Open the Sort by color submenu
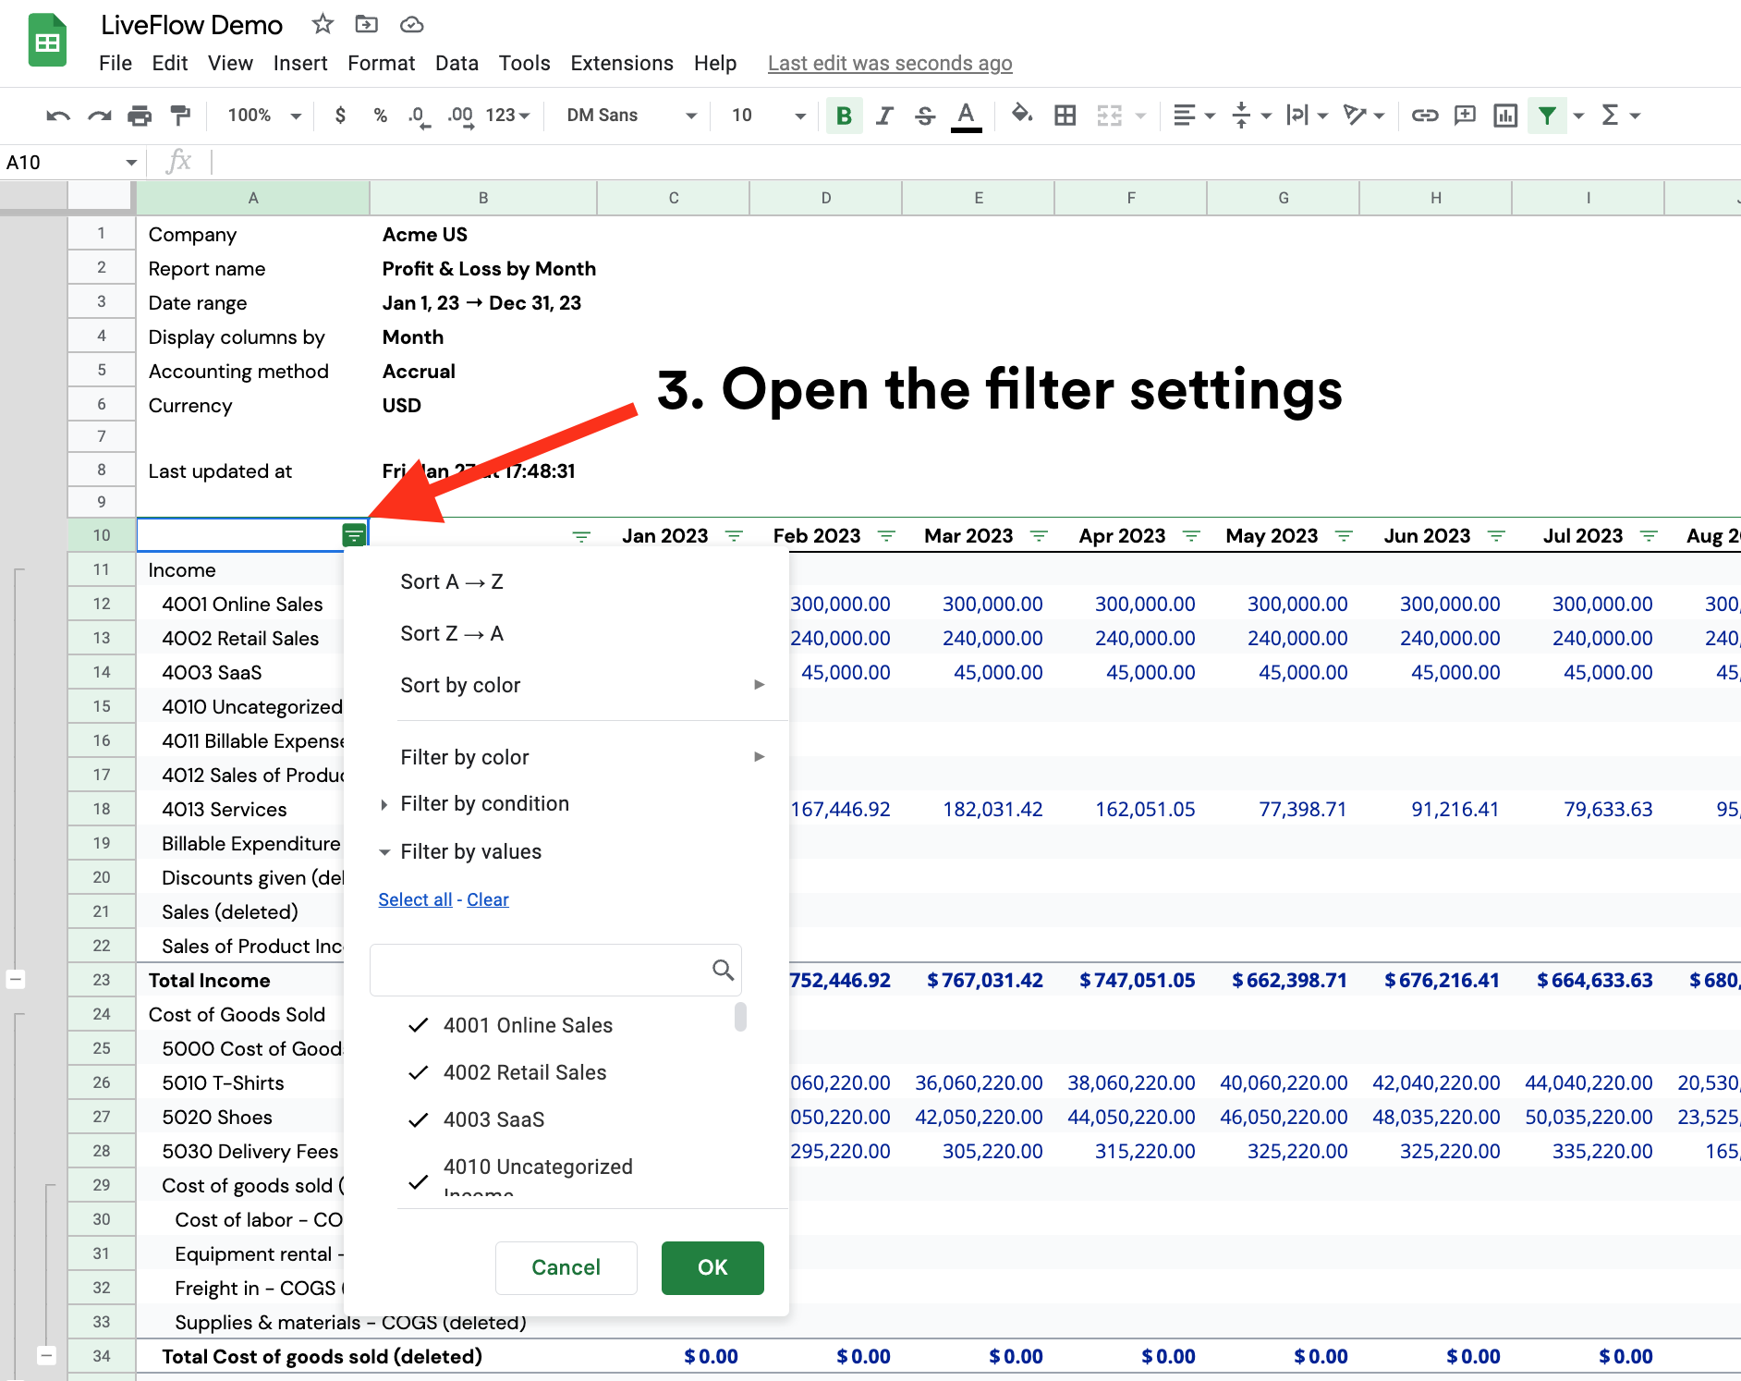The height and width of the screenshot is (1381, 1741). tap(566, 685)
